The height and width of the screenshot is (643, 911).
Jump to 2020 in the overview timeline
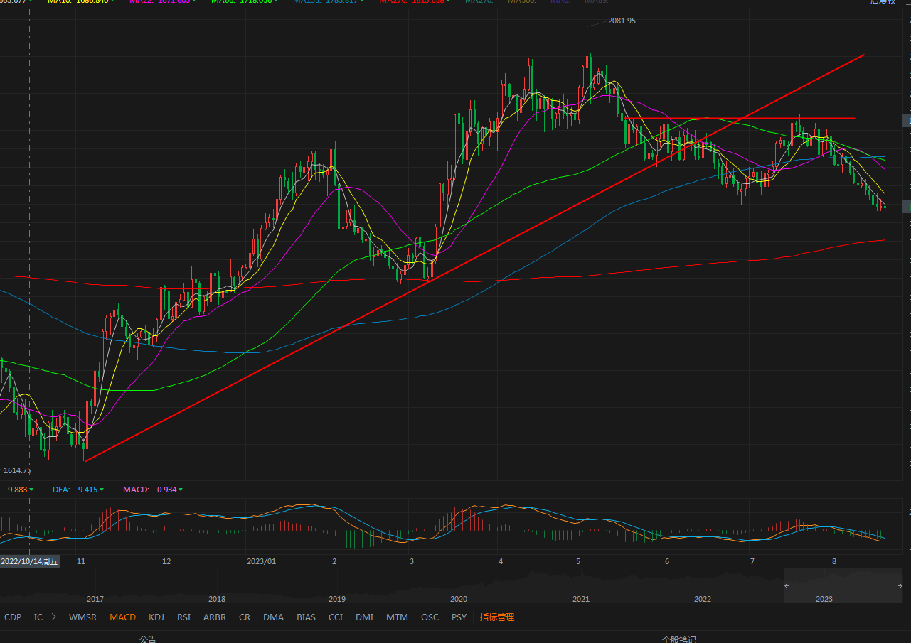point(459,599)
